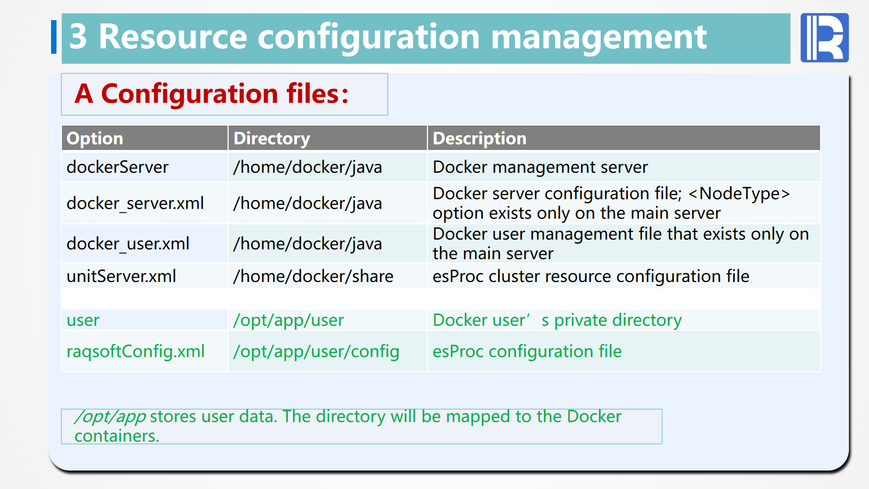Click the 'unitServer.xml' option cell
Image resolution: width=869 pixels, height=489 pixels.
(x=122, y=277)
